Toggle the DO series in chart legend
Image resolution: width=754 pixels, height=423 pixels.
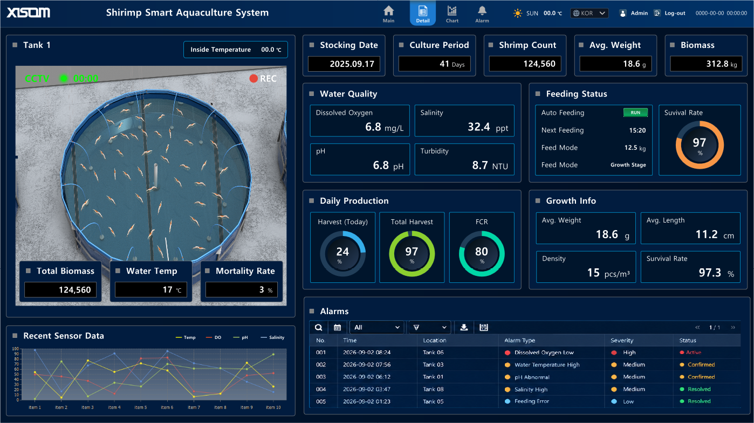click(x=214, y=337)
